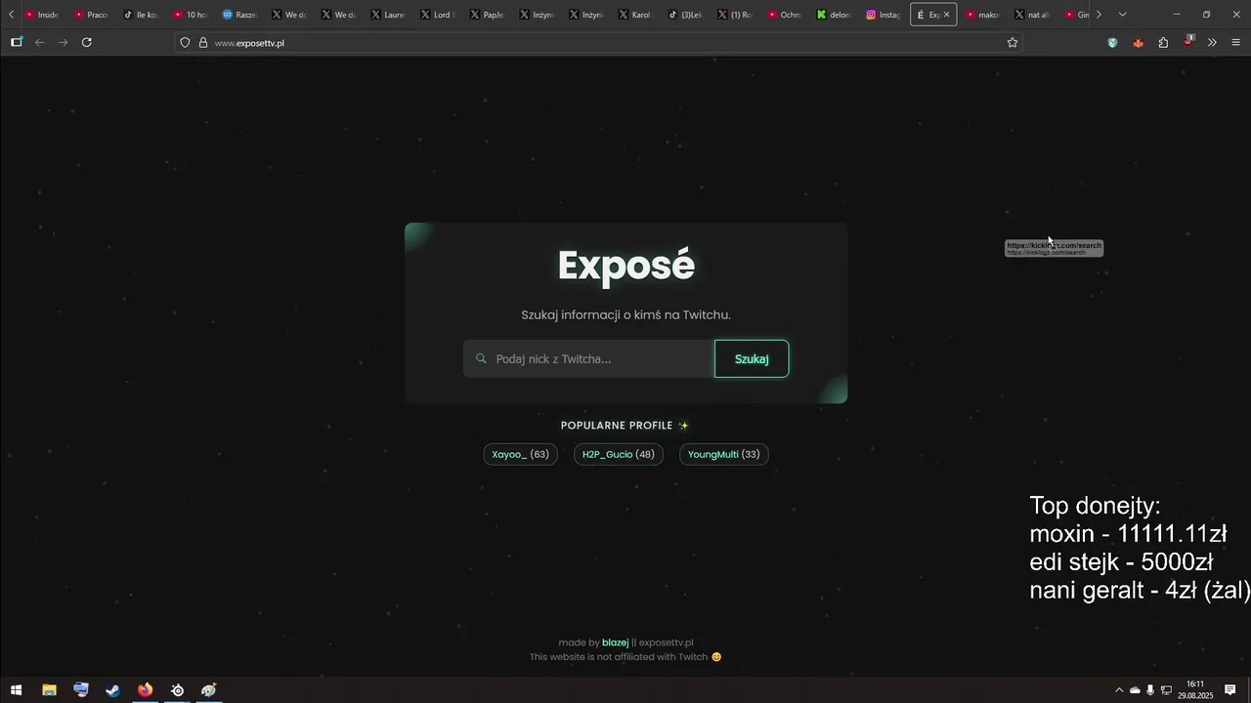Switch to the makor YouTube tab
1251x703 pixels.
click(984, 15)
